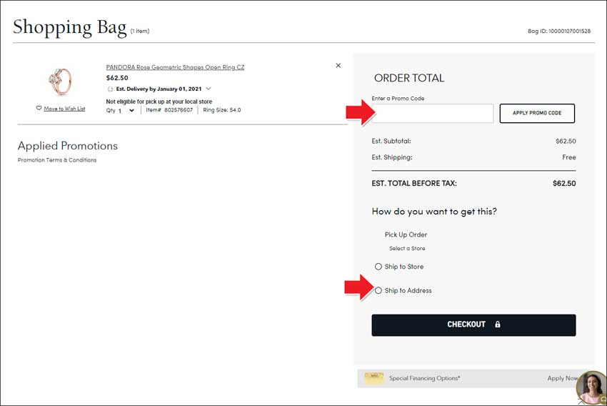Open the chat assistant avatar
The image size is (607, 406).
591,387
